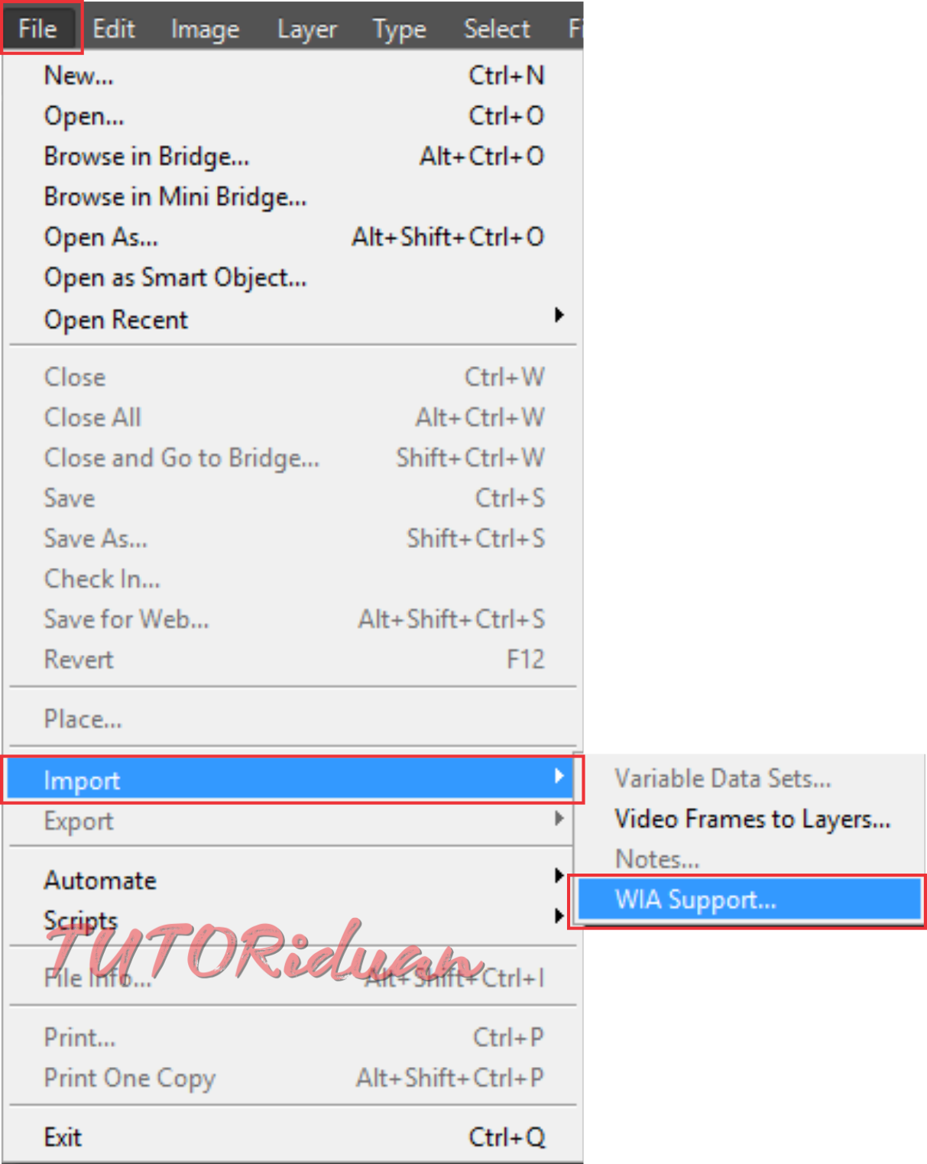Select WIA Support... in Import submenu
Image resolution: width=927 pixels, height=1164 pixels.
click(x=748, y=900)
